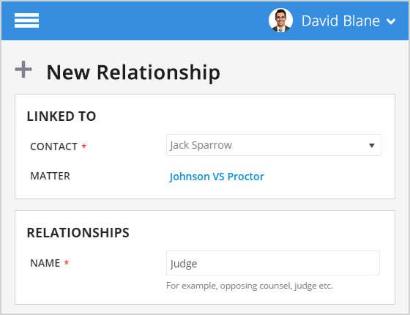410x315 pixels.
Task: Click the Jack Sparrow selected value
Action: [201, 145]
